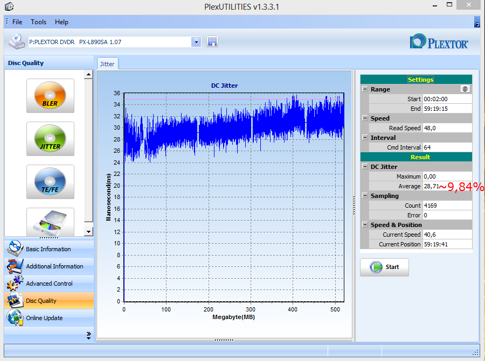Click the app icon in title bar
Image resolution: width=485 pixels, height=361 pixels.
[9, 6]
